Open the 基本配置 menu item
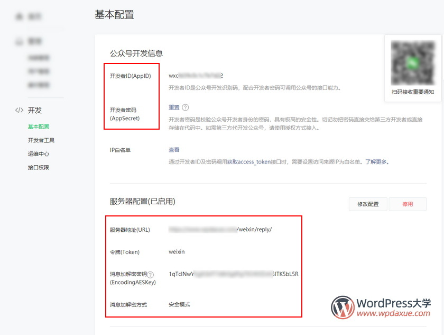Viewport: 444px width, 335px height. click(x=39, y=126)
